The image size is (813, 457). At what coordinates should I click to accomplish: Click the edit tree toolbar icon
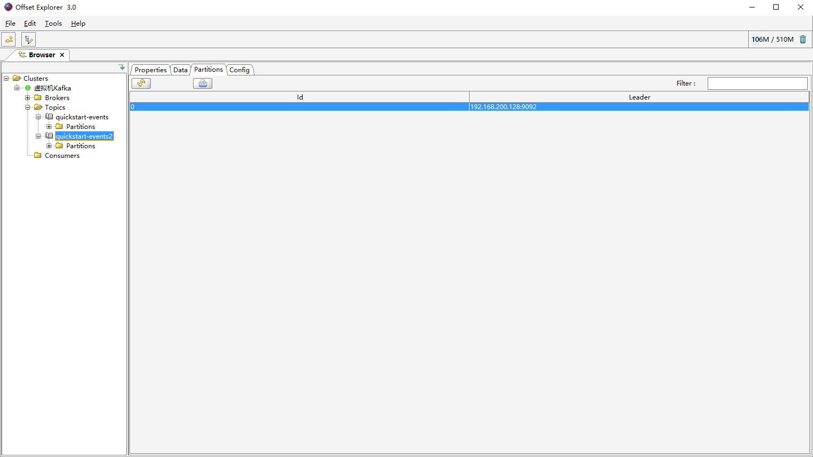click(x=28, y=40)
